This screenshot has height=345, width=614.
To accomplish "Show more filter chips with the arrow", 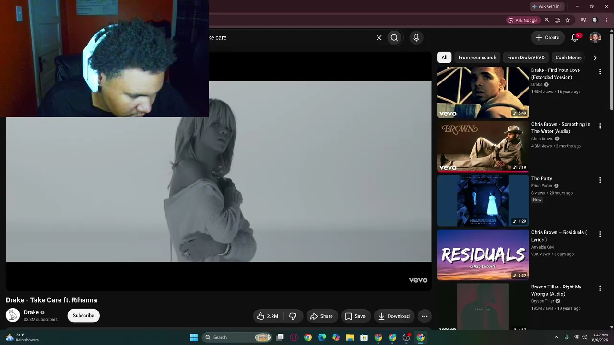I will click(595, 57).
